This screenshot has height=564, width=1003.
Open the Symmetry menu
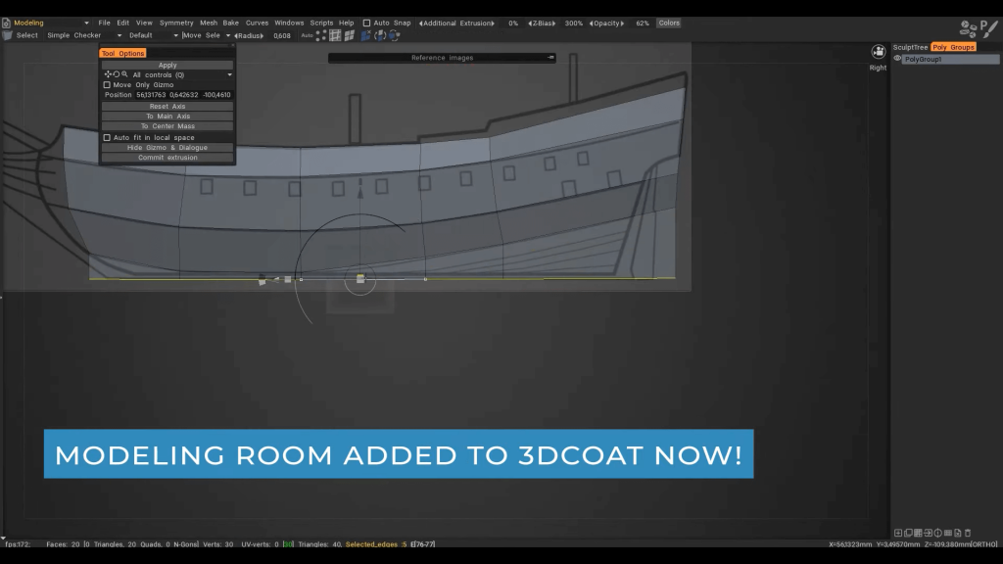[176, 23]
